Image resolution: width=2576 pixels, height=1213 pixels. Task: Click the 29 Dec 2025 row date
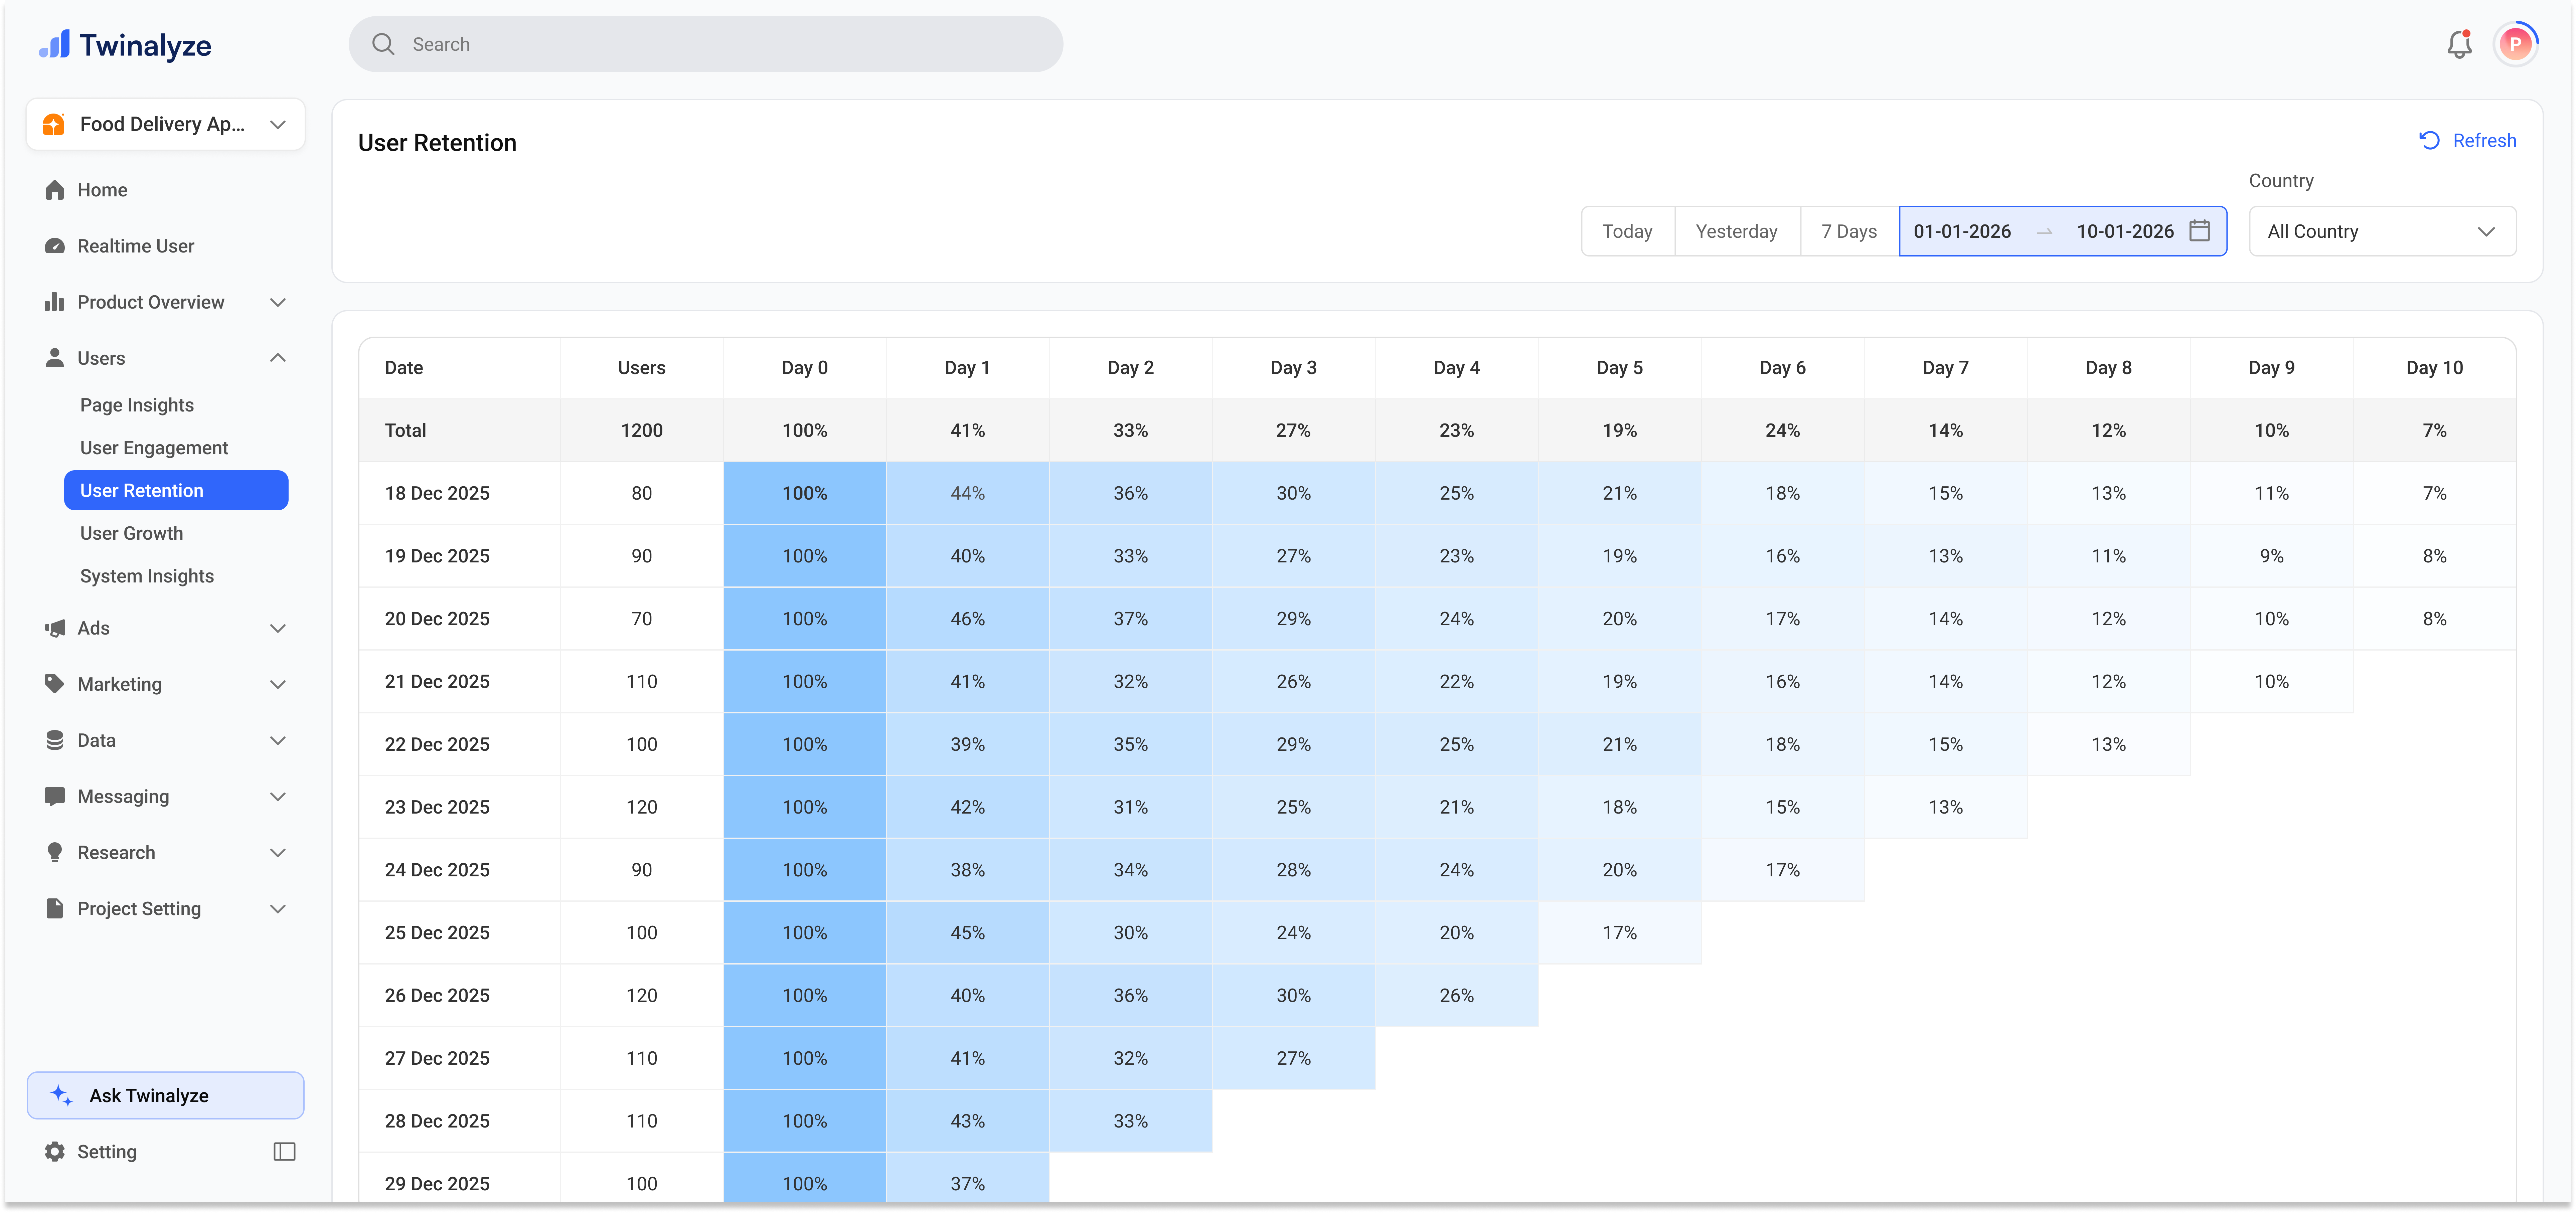[437, 1184]
